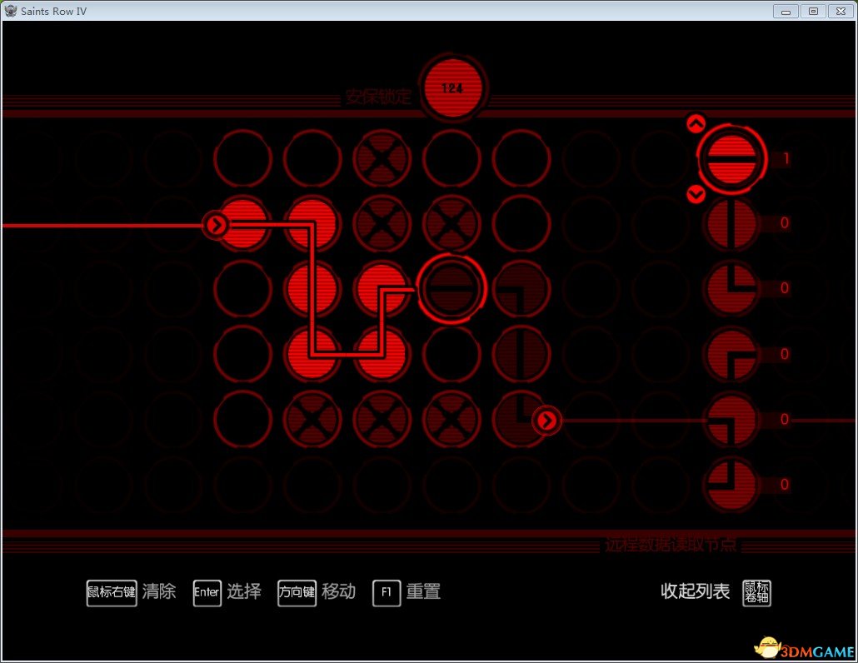
Task: Click the middle blocked X node in the bottom row
Action: [382, 420]
